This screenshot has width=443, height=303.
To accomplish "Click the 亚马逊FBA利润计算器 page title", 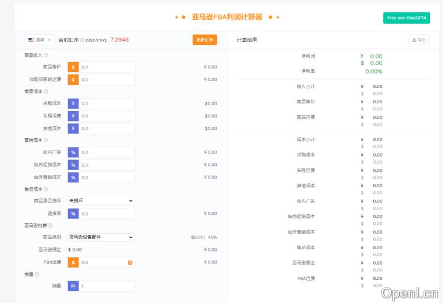I will [227, 17].
